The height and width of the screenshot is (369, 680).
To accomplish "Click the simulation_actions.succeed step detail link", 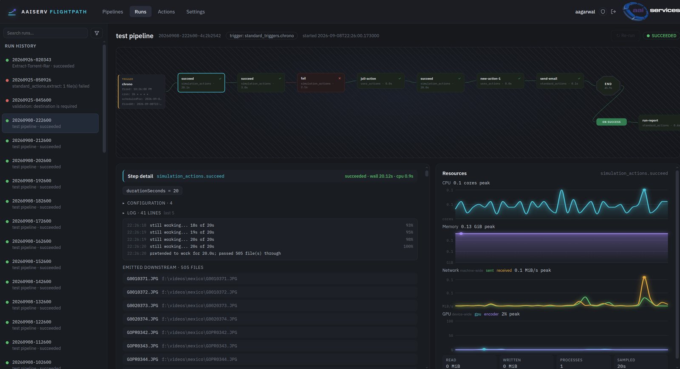I will pos(190,176).
